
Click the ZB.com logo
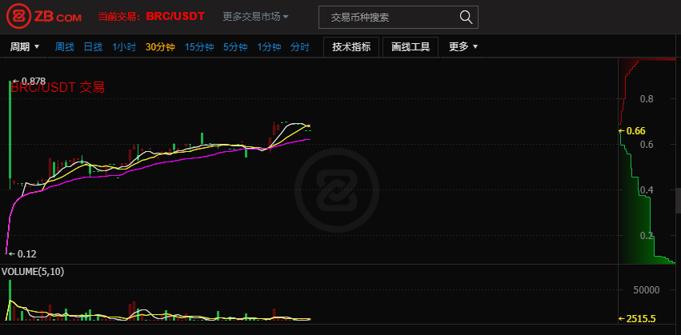(44, 17)
